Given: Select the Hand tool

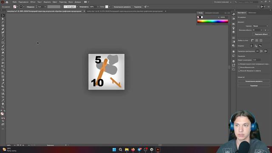Looking at the screenshot, I should [x=3, y=104].
